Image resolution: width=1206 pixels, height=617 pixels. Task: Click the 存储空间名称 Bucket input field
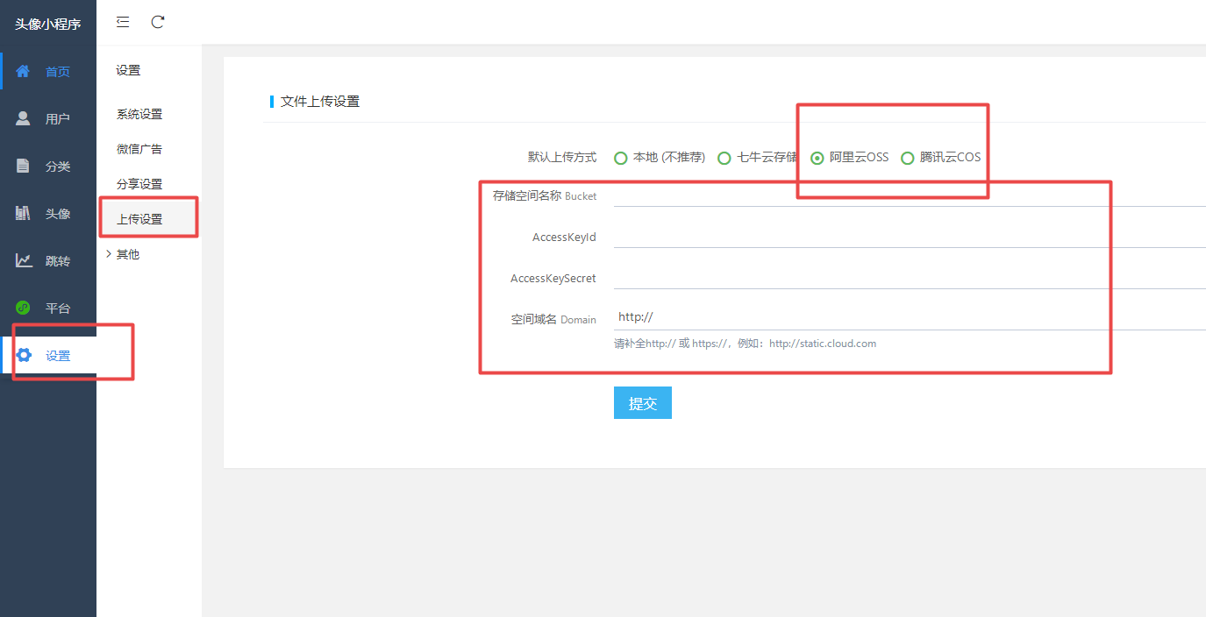[910, 195]
